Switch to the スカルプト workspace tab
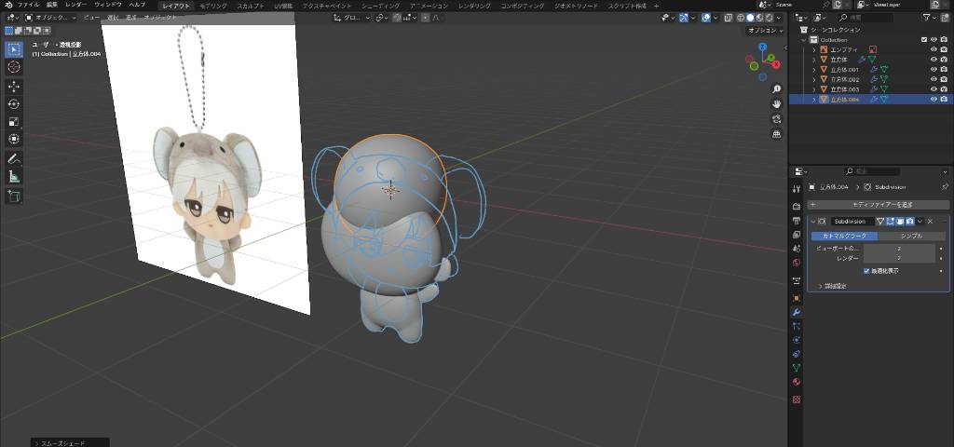This screenshot has width=954, height=447. [x=250, y=6]
